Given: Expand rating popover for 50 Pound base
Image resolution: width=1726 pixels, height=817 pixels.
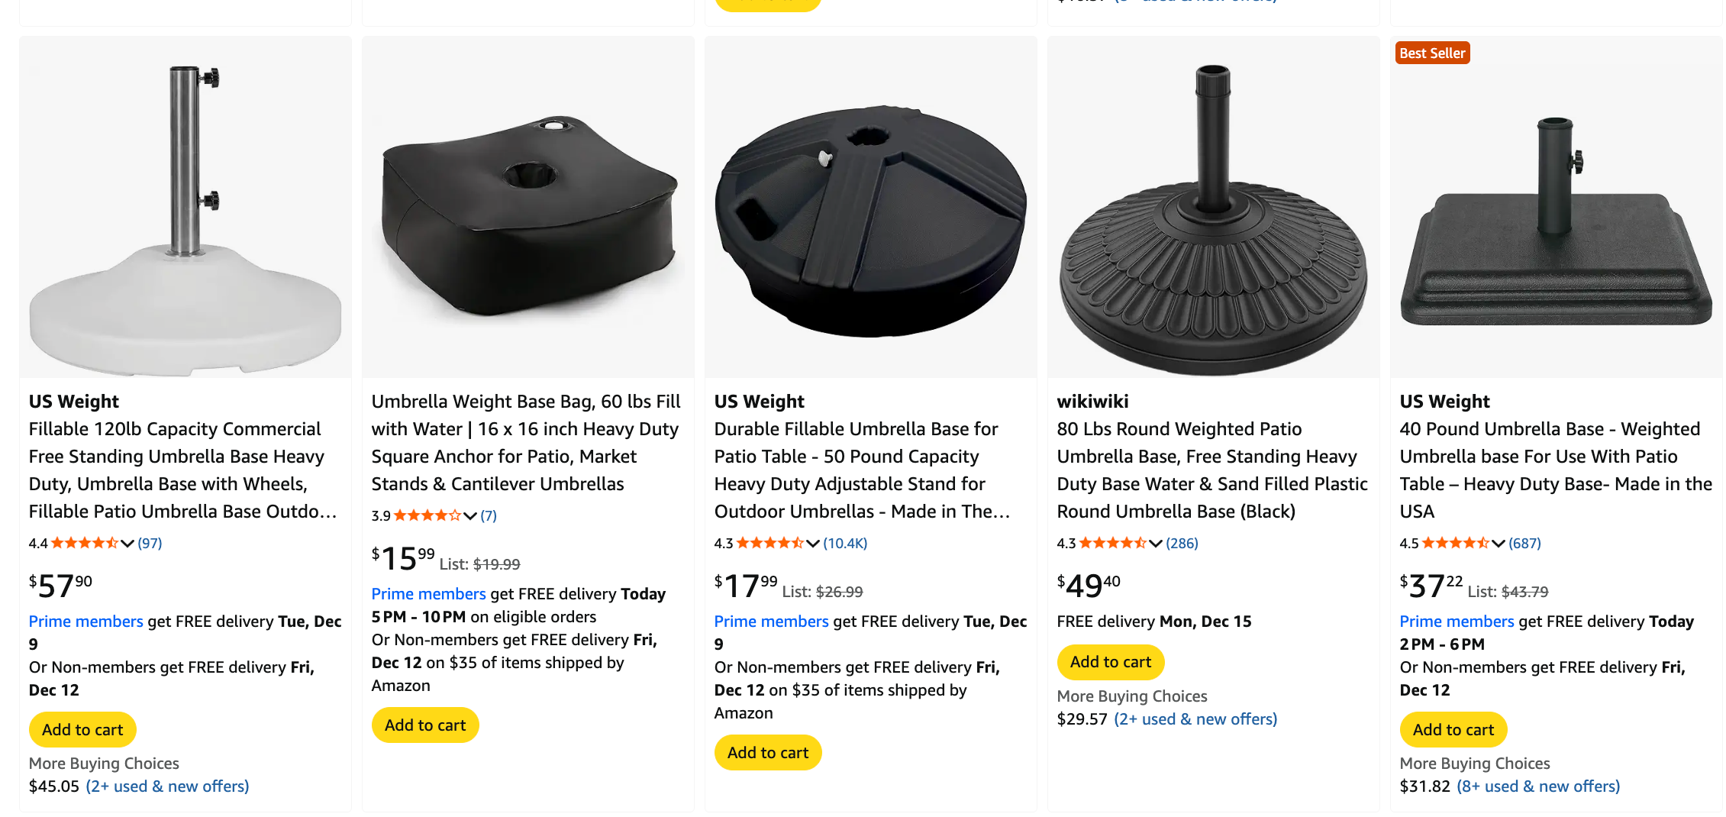Looking at the screenshot, I should point(813,544).
